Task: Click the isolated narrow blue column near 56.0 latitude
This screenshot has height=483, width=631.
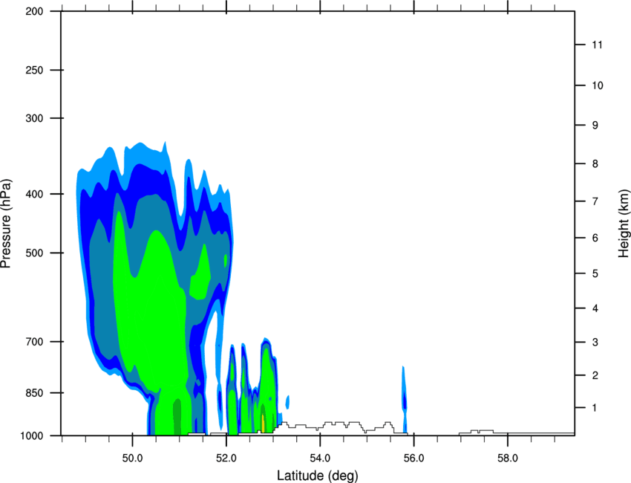Action: click(x=404, y=400)
